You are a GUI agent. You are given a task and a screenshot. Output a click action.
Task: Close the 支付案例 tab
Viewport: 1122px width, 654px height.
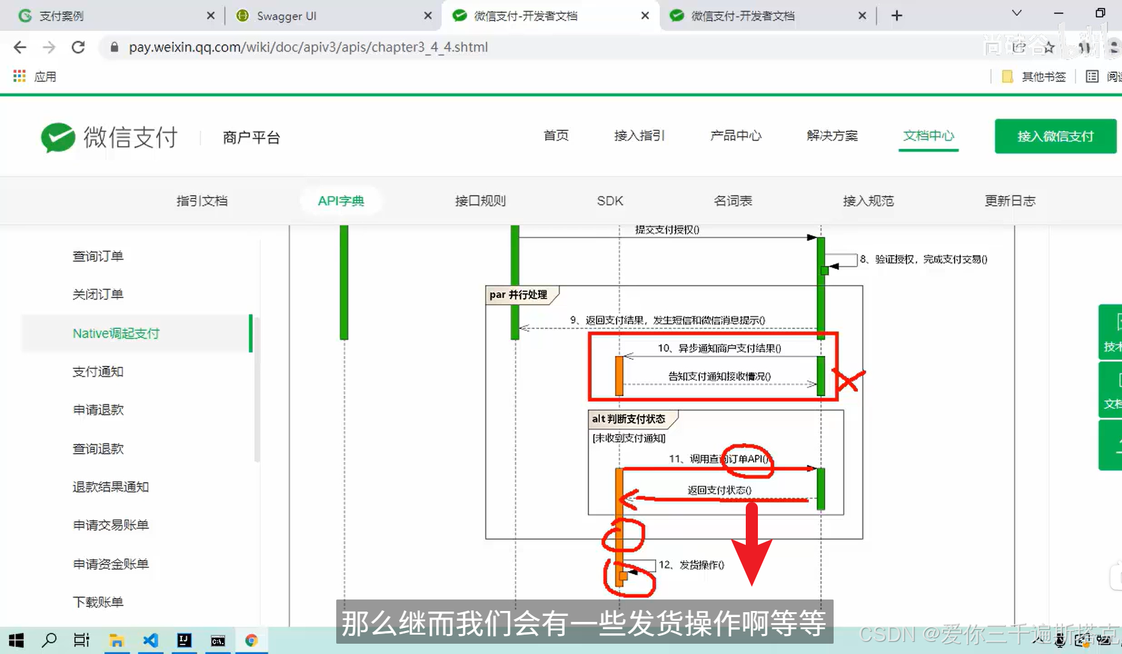tap(210, 16)
